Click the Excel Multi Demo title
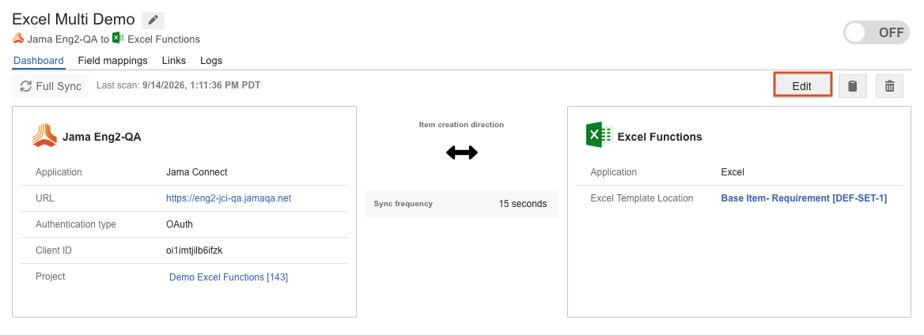924x335 pixels. [74, 20]
